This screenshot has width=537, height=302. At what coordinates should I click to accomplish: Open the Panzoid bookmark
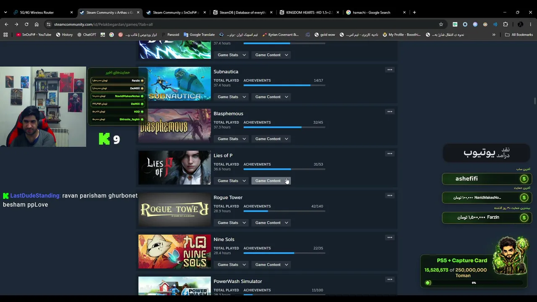point(170,35)
